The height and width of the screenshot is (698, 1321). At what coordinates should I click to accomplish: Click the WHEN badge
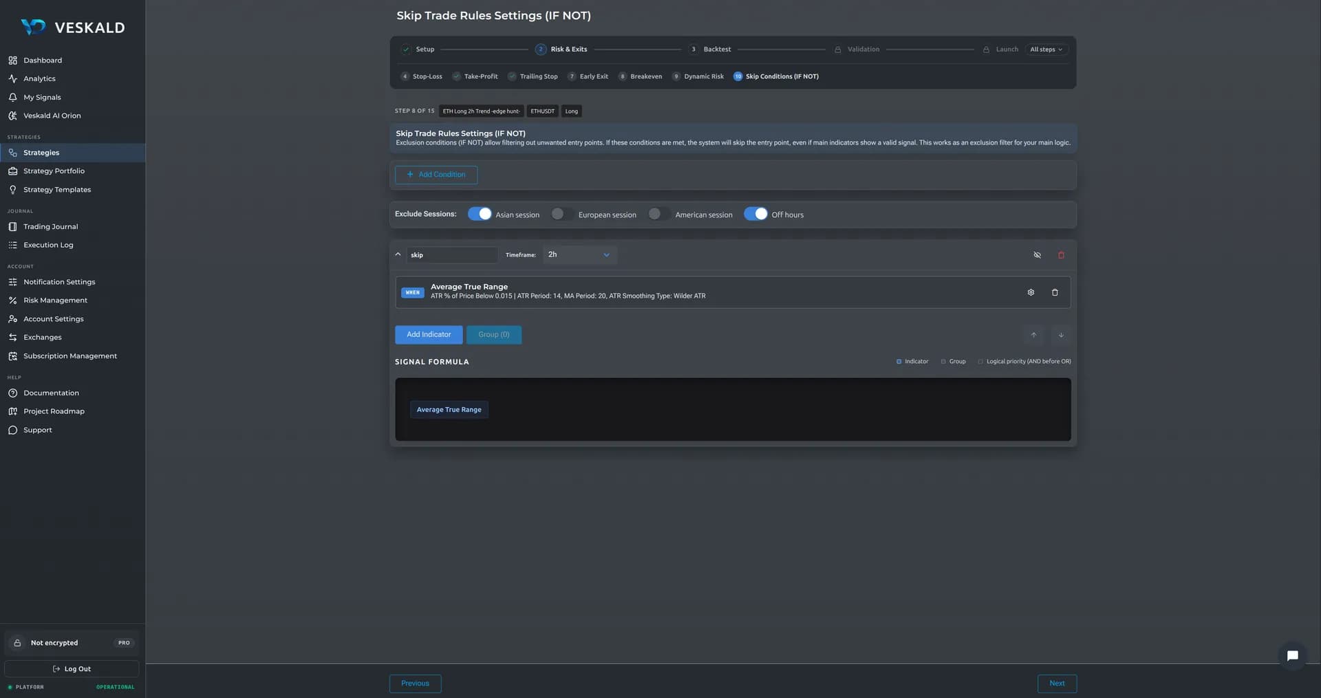413,292
